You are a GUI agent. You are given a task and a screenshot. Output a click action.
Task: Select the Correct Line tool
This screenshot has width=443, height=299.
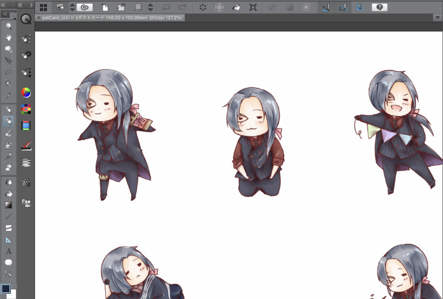(9, 274)
